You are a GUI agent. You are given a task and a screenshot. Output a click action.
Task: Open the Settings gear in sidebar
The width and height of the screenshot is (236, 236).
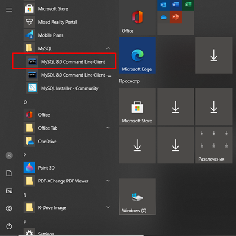click(9, 208)
